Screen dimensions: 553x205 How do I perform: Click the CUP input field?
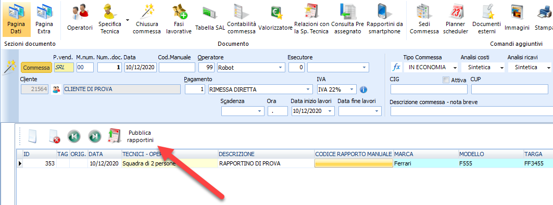pos(510,89)
